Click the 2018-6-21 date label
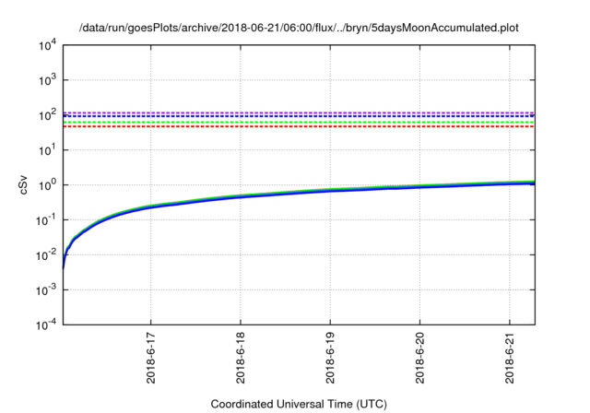The height and width of the screenshot is (413, 590). [510, 358]
